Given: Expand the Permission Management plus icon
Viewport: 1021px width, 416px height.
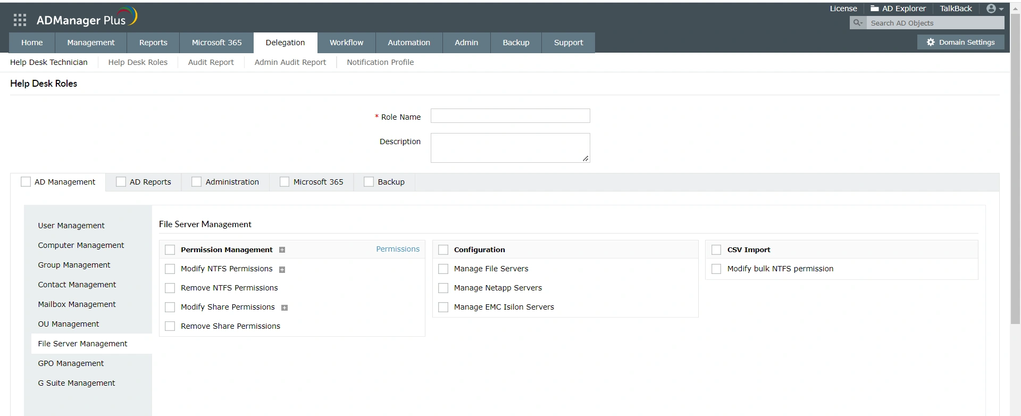Looking at the screenshot, I should [x=282, y=250].
